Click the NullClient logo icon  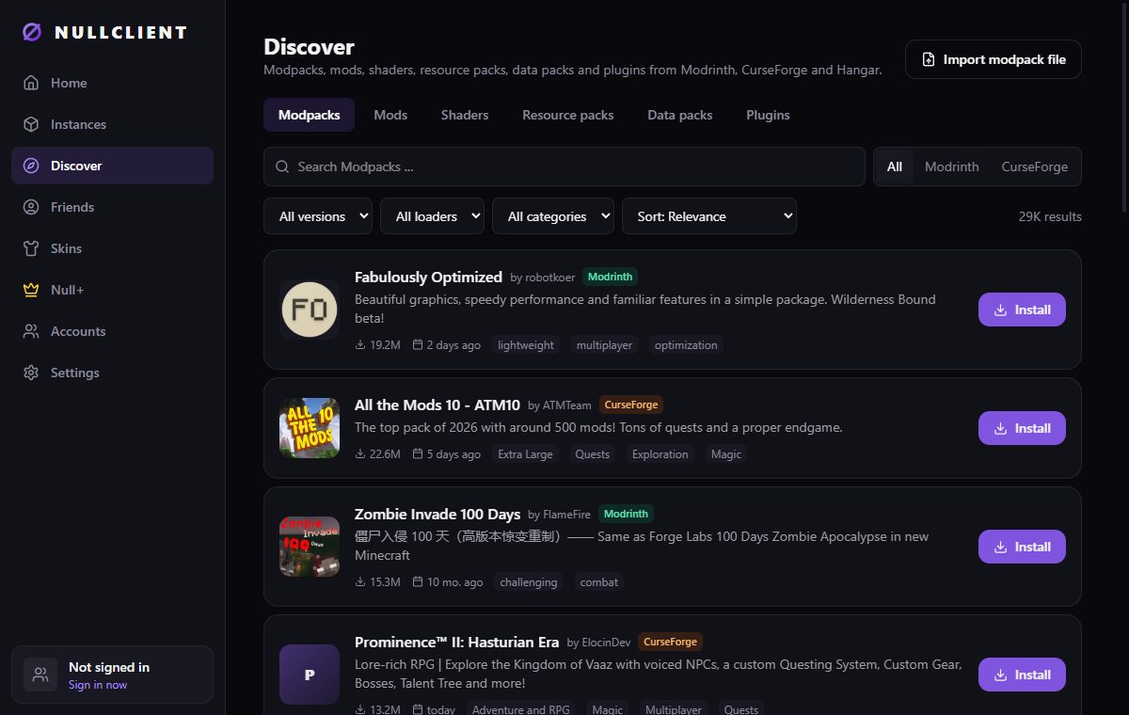[32, 32]
